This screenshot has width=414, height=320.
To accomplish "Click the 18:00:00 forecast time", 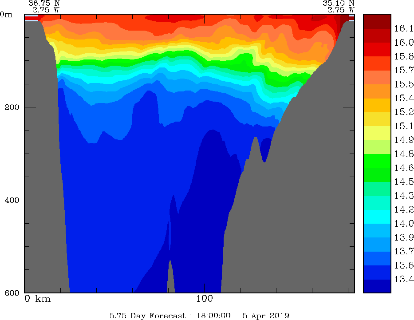I will pos(213,316).
